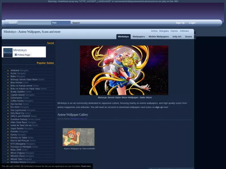Open Cloverworks studio link
Screen dimensions: 226x169
pos(16,98)
